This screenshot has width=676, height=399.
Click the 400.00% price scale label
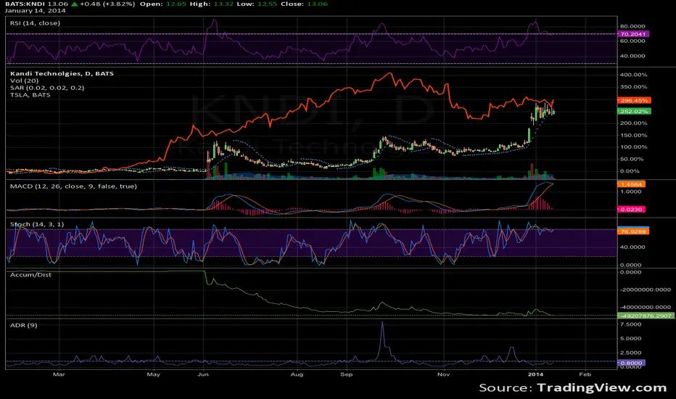pos(633,75)
